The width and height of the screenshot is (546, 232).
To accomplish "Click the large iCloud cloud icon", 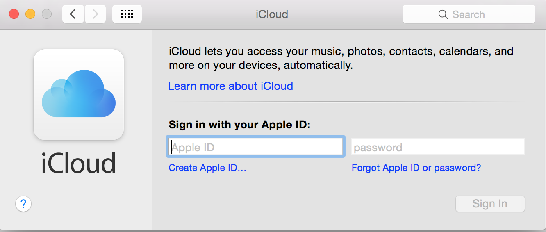I will [79, 95].
